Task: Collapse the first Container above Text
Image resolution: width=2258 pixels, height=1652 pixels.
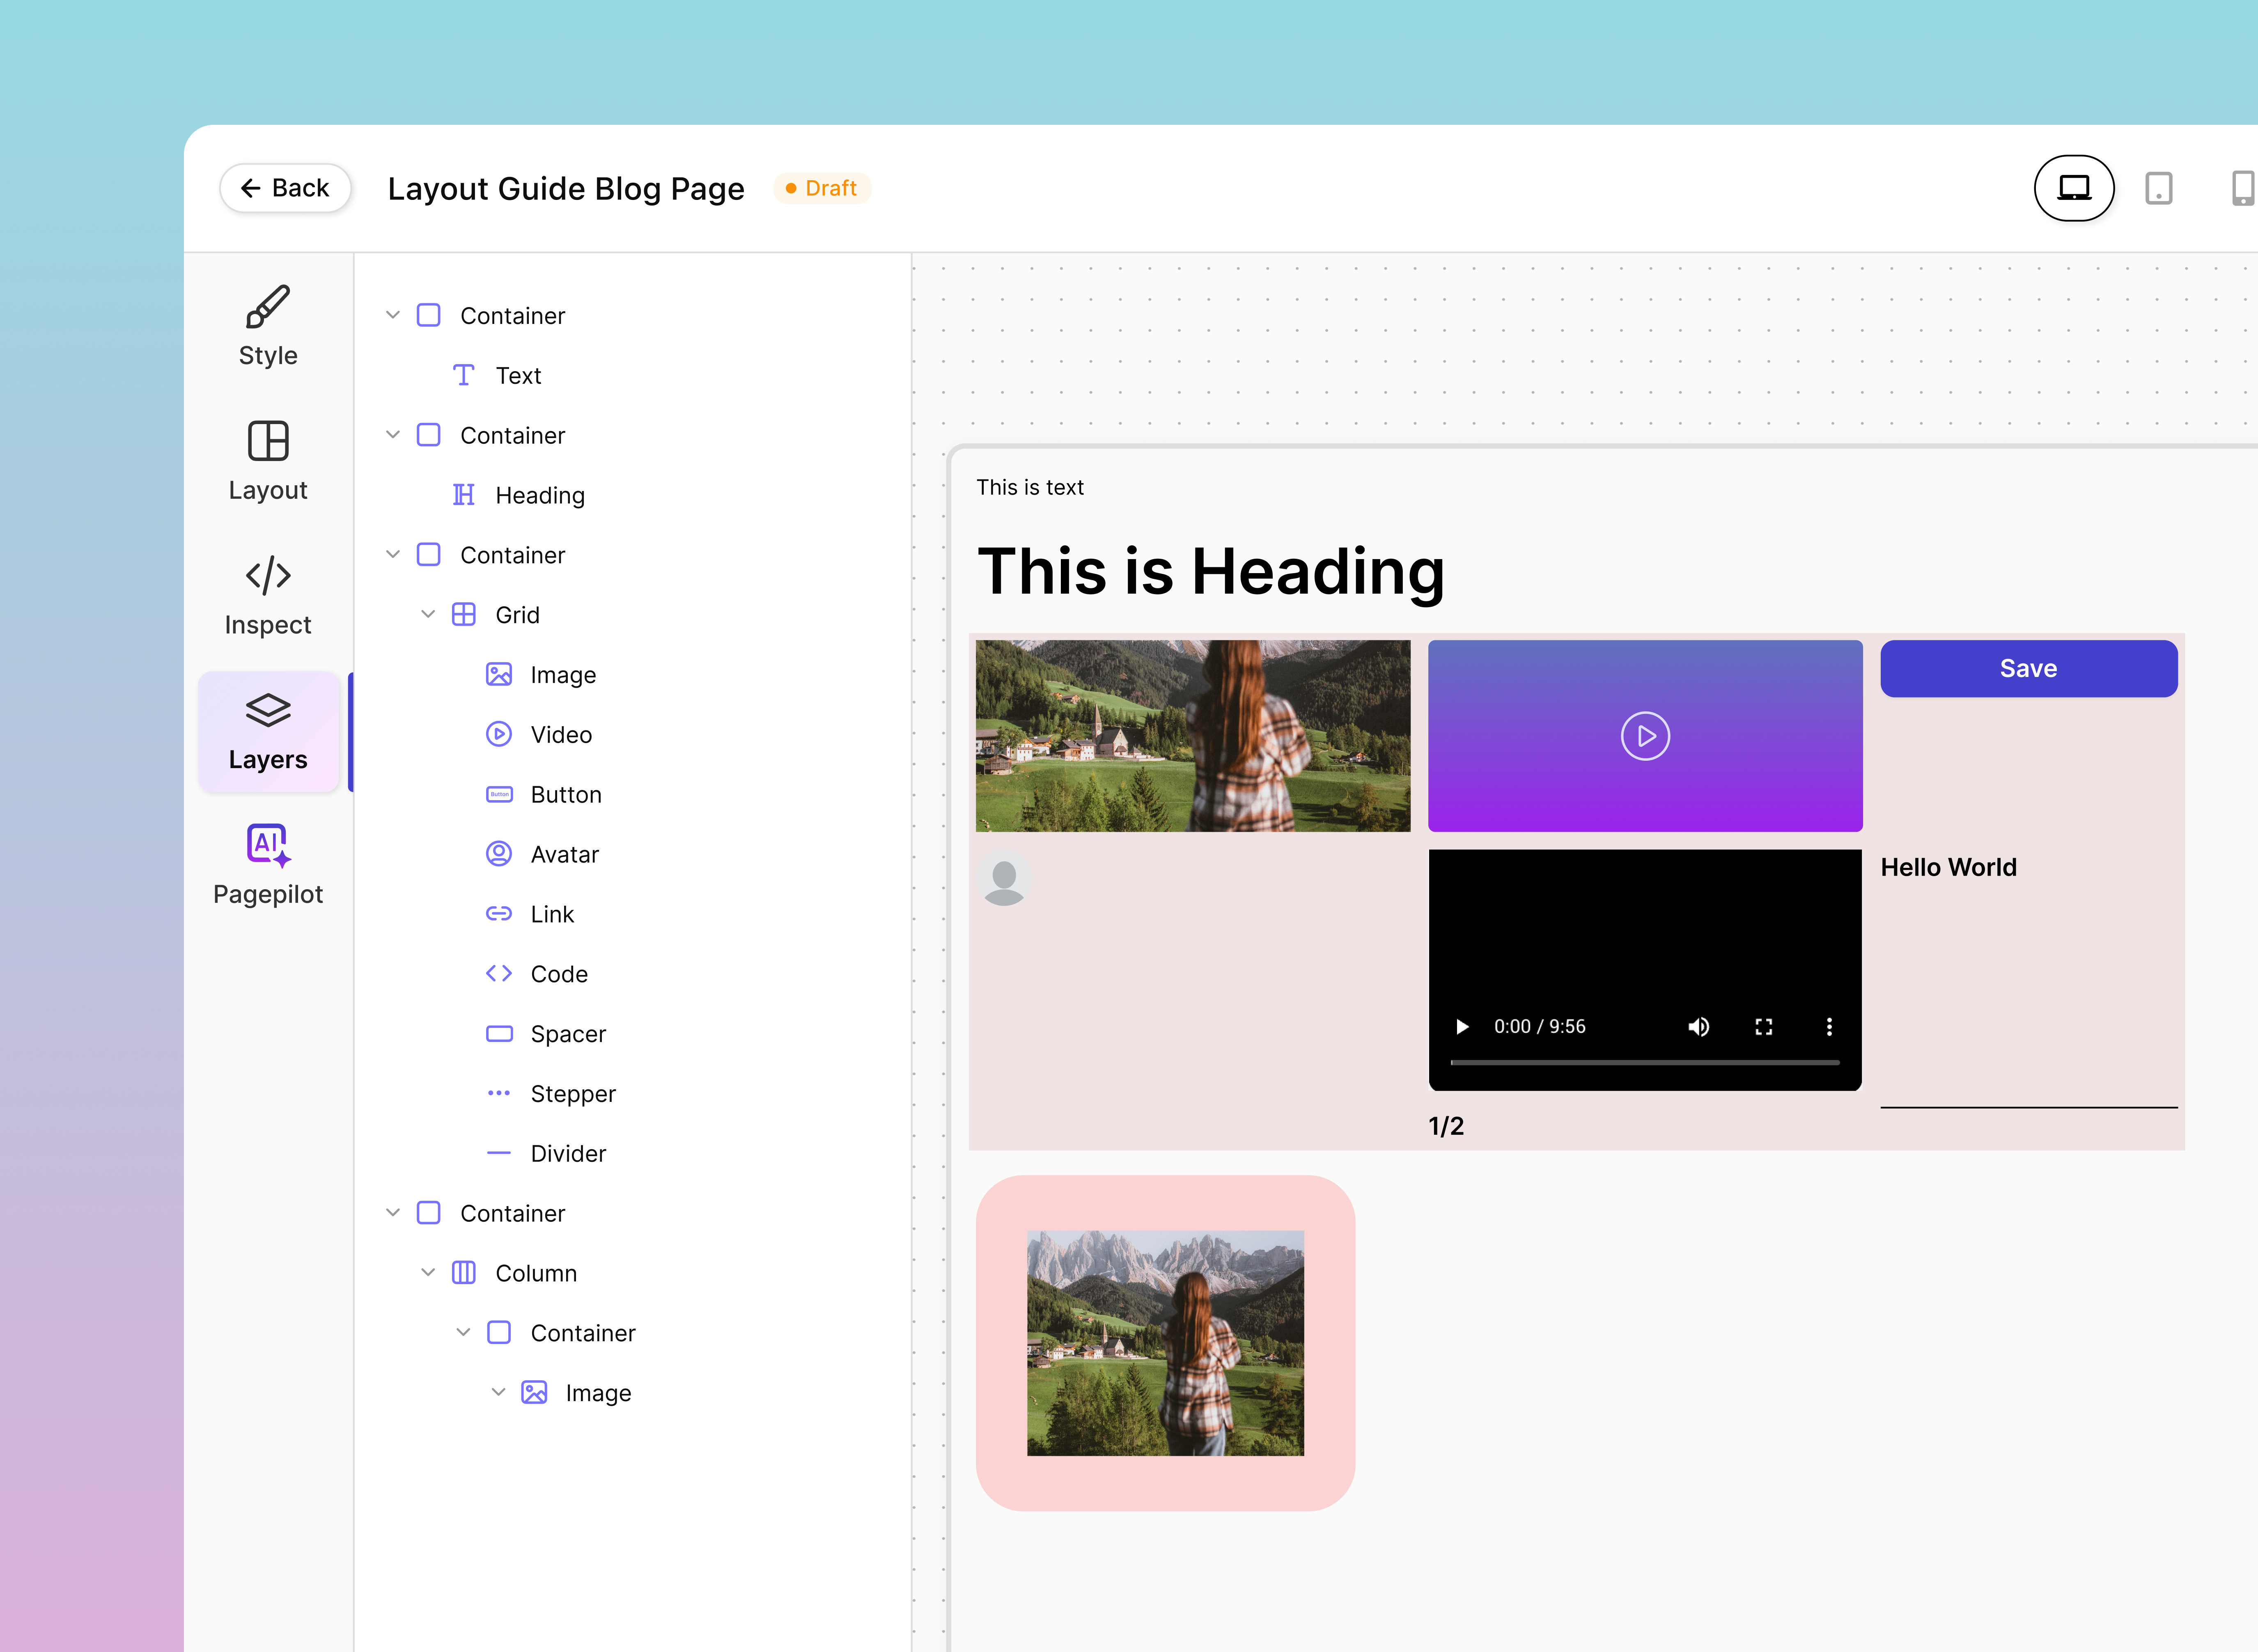Action: tap(393, 315)
